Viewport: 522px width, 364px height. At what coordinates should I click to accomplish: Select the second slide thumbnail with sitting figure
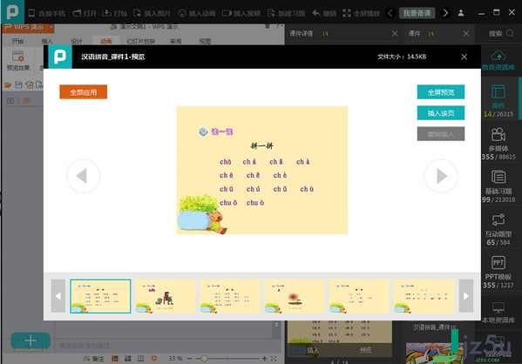click(x=165, y=296)
